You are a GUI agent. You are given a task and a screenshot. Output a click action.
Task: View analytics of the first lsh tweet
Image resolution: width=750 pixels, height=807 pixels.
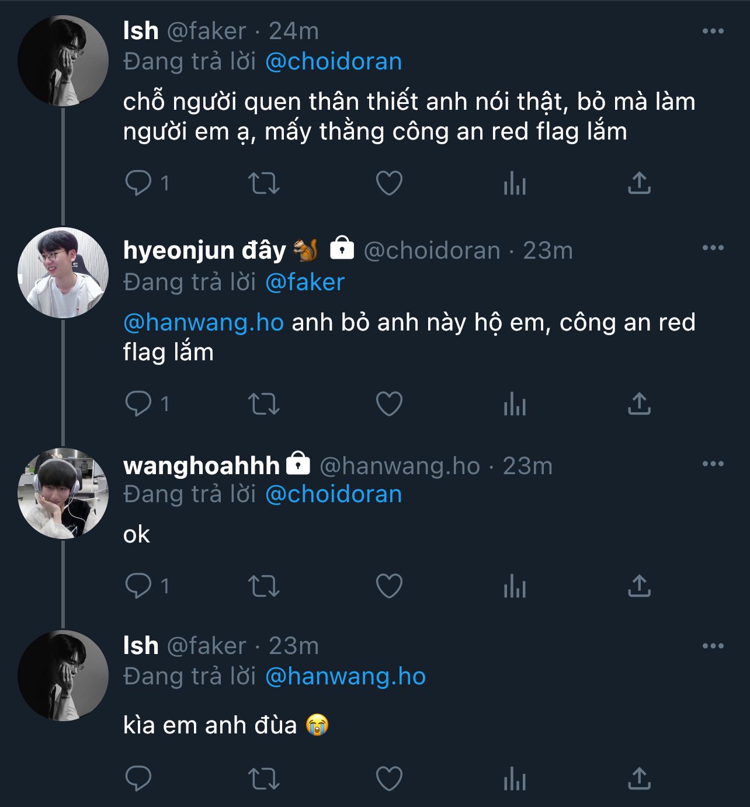click(515, 183)
